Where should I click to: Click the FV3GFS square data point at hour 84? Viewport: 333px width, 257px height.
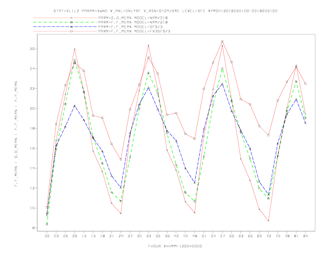(305, 84)
